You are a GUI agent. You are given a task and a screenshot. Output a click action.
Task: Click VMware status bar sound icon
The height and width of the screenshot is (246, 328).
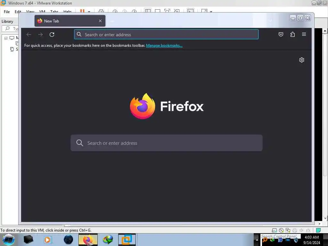tap(301, 230)
